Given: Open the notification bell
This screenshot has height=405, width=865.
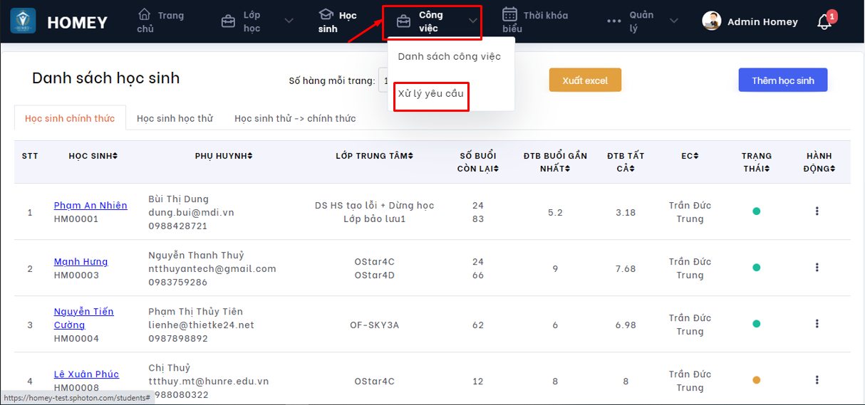Looking at the screenshot, I should click(x=824, y=22).
